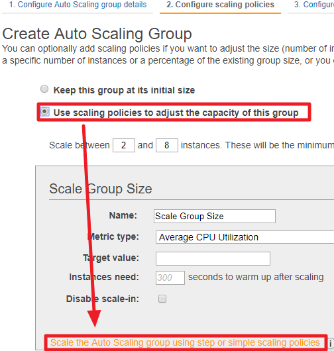Screen dimensions: 334x351
Task: Click the maximum instances field showing 8
Action: coord(167,145)
